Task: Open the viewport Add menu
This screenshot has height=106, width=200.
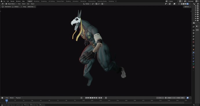Action: [x=28, y=4]
